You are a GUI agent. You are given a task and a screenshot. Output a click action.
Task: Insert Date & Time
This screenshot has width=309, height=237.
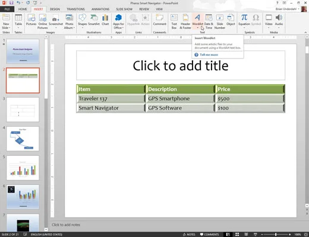pos(209,21)
